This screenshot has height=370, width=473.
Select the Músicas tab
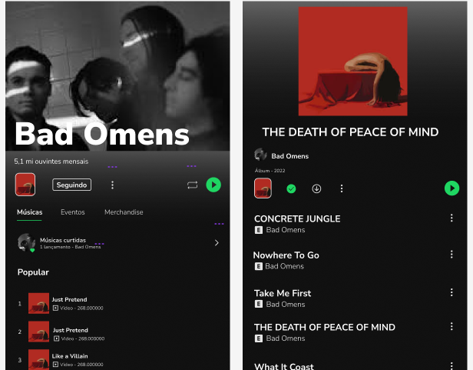29,212
